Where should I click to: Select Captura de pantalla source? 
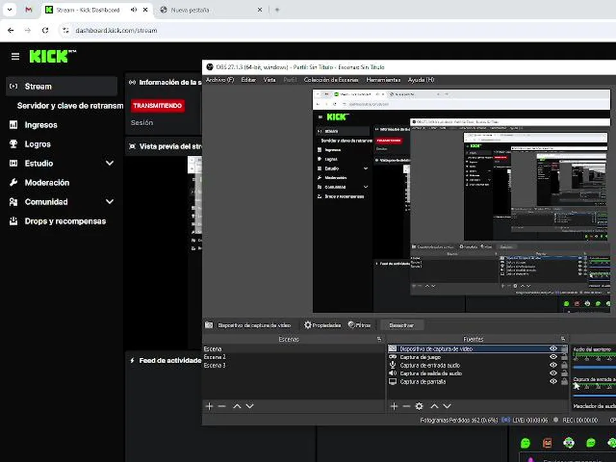[x=477, y=381]
